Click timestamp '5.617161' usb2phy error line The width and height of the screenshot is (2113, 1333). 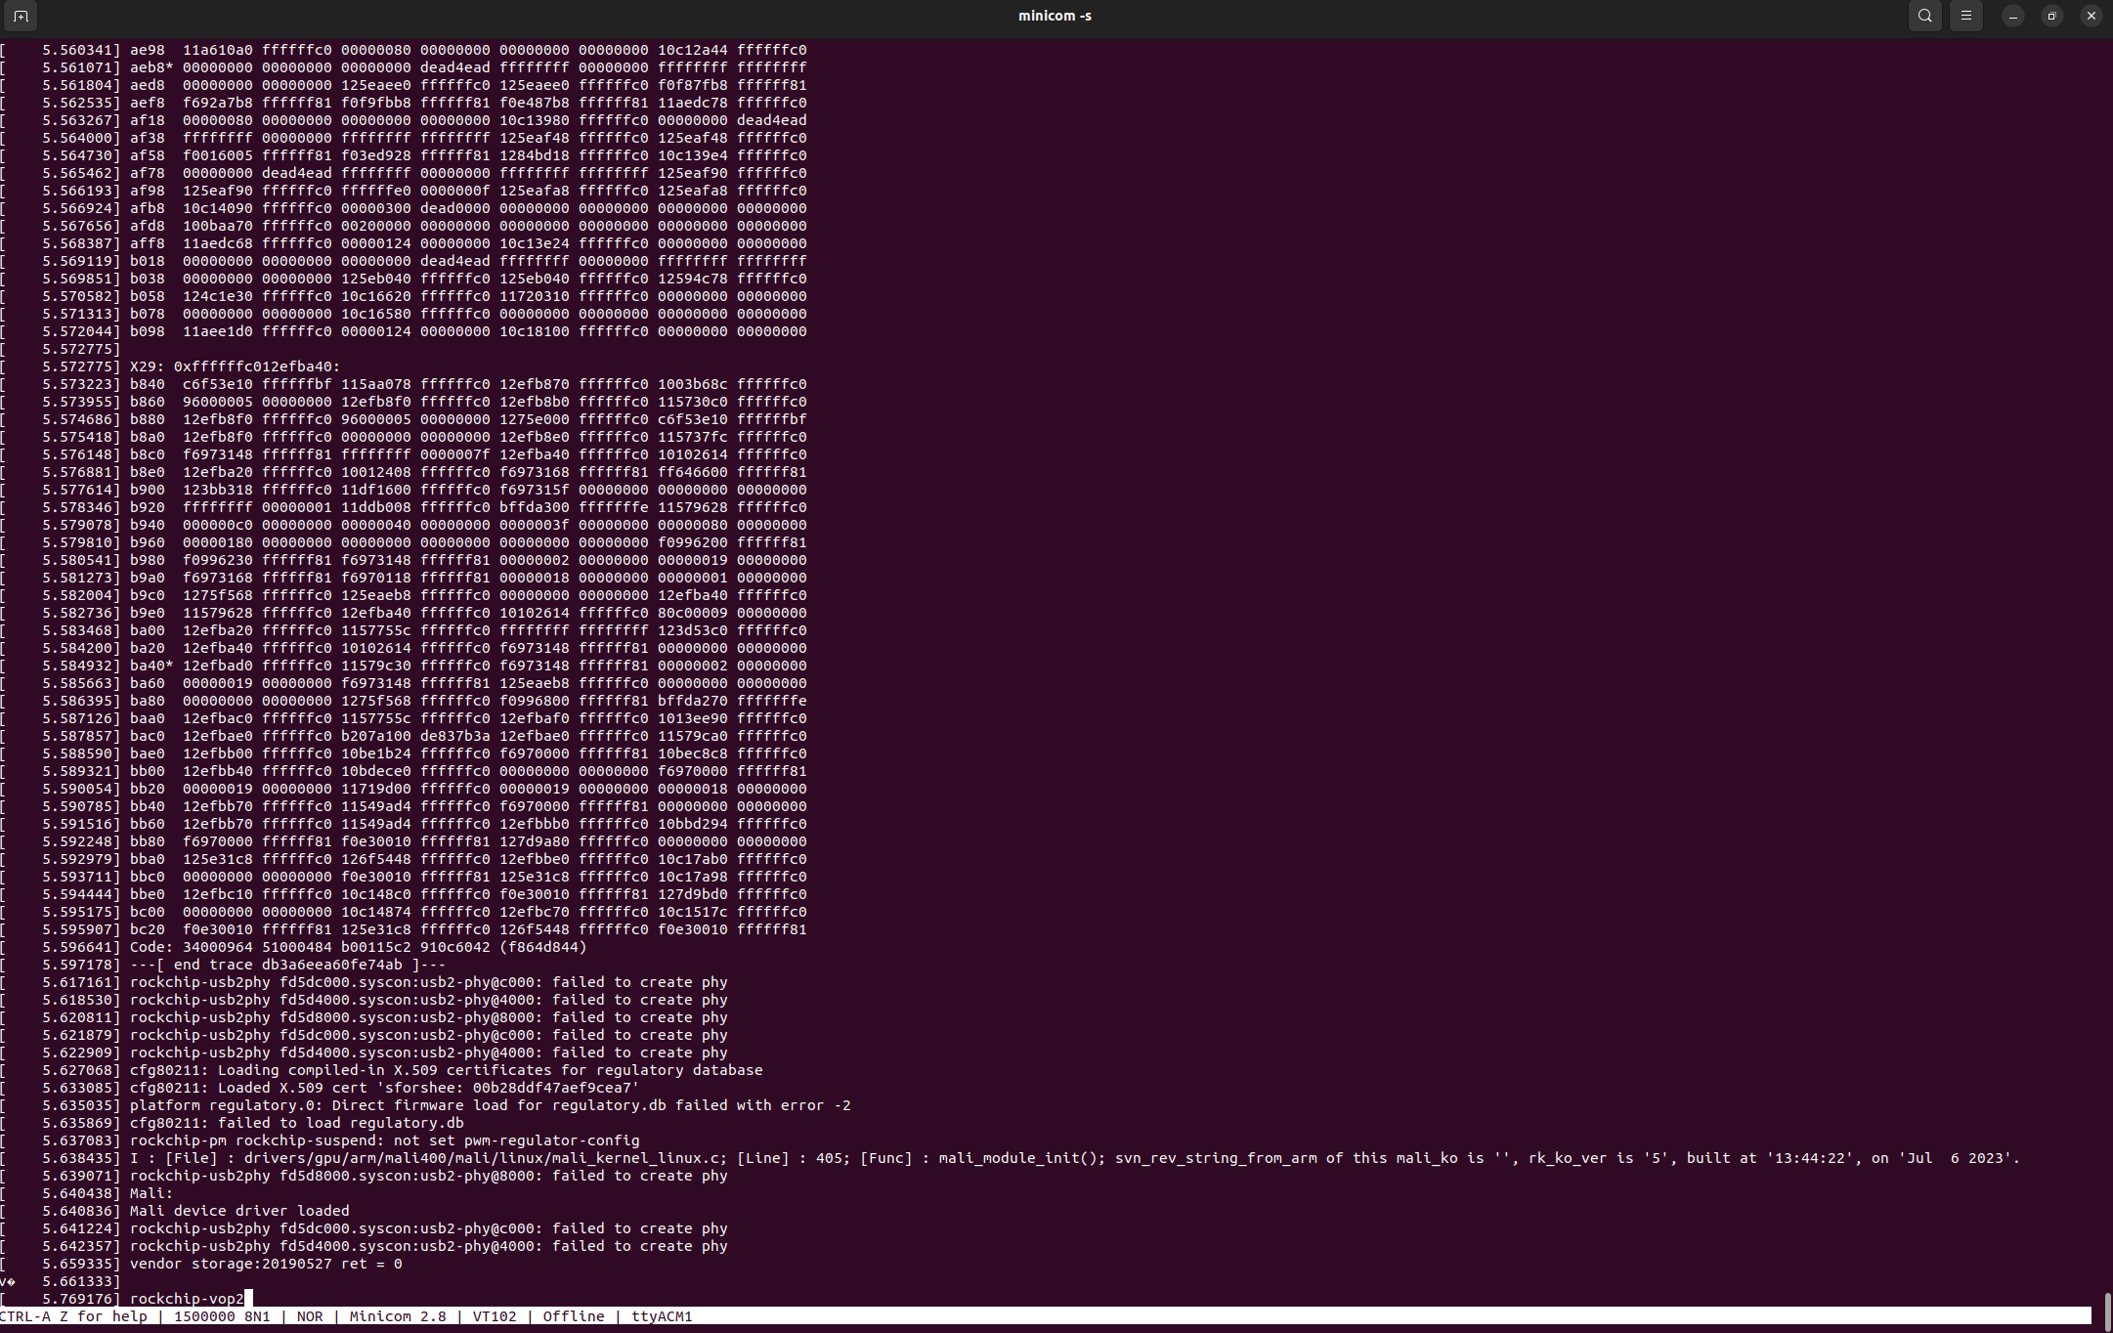(428, 982)
